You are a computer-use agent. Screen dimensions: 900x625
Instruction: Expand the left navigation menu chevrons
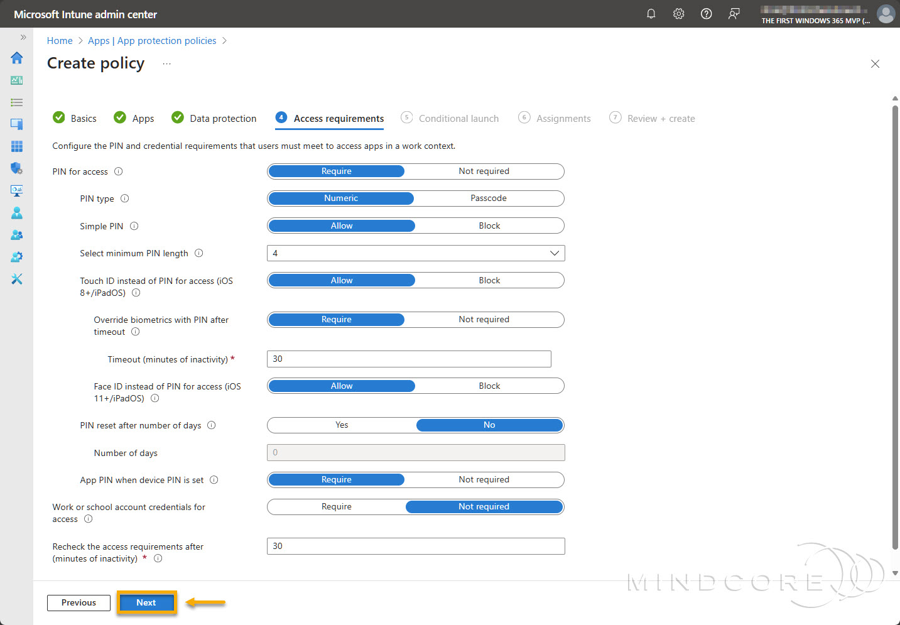[x=23, y=37]
